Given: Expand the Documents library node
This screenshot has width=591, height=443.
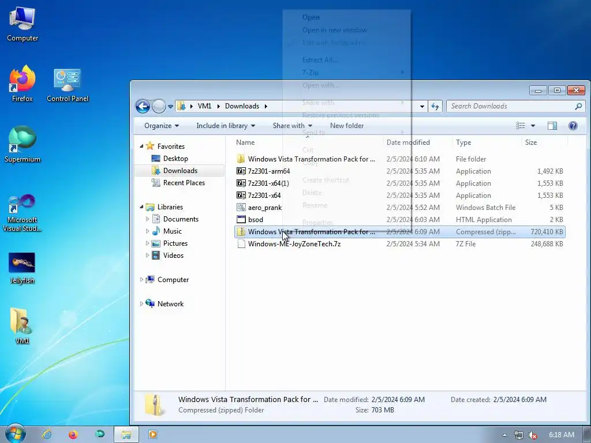Looking at the screenshot, I should (x=147, y=219).
